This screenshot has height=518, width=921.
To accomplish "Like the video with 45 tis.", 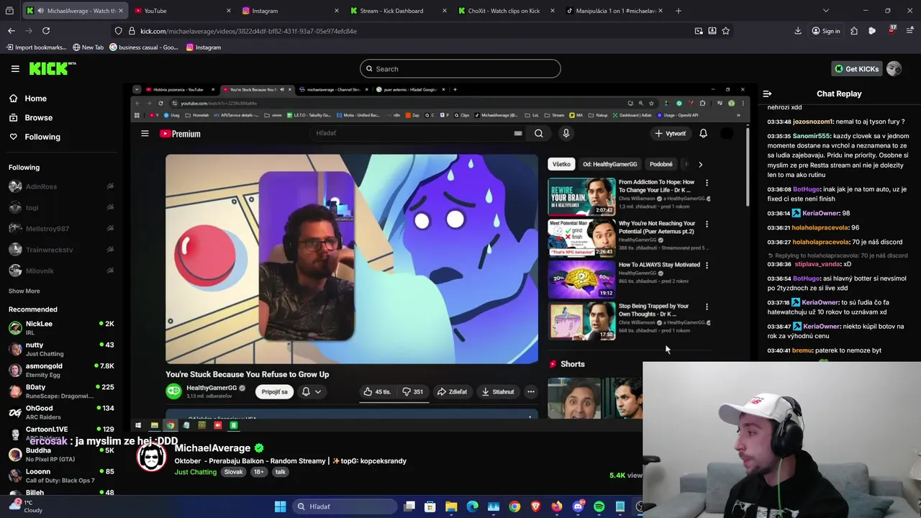I will [377, 392].
